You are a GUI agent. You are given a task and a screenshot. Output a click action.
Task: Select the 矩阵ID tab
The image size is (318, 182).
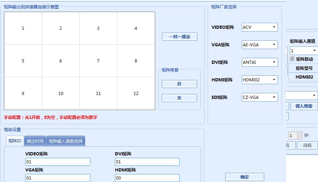15,141
